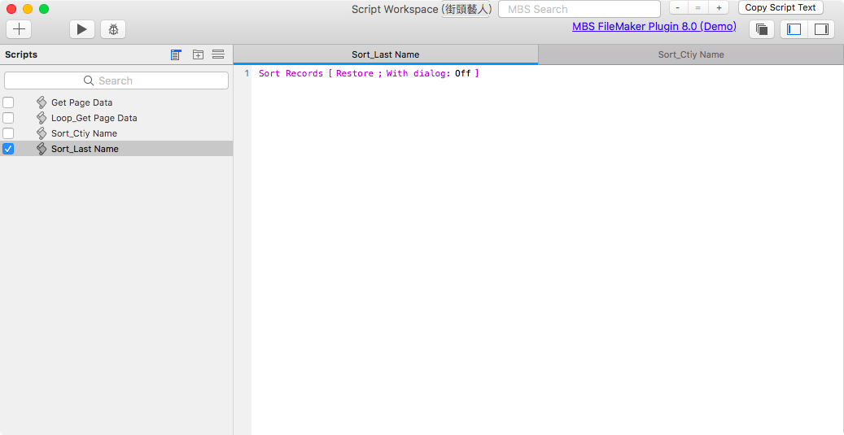Image resolution: width=844 pixels, height=435 pixels.
Task: Check the Loop_Get Page Data checkbox
Action: [x=8, y=118]
